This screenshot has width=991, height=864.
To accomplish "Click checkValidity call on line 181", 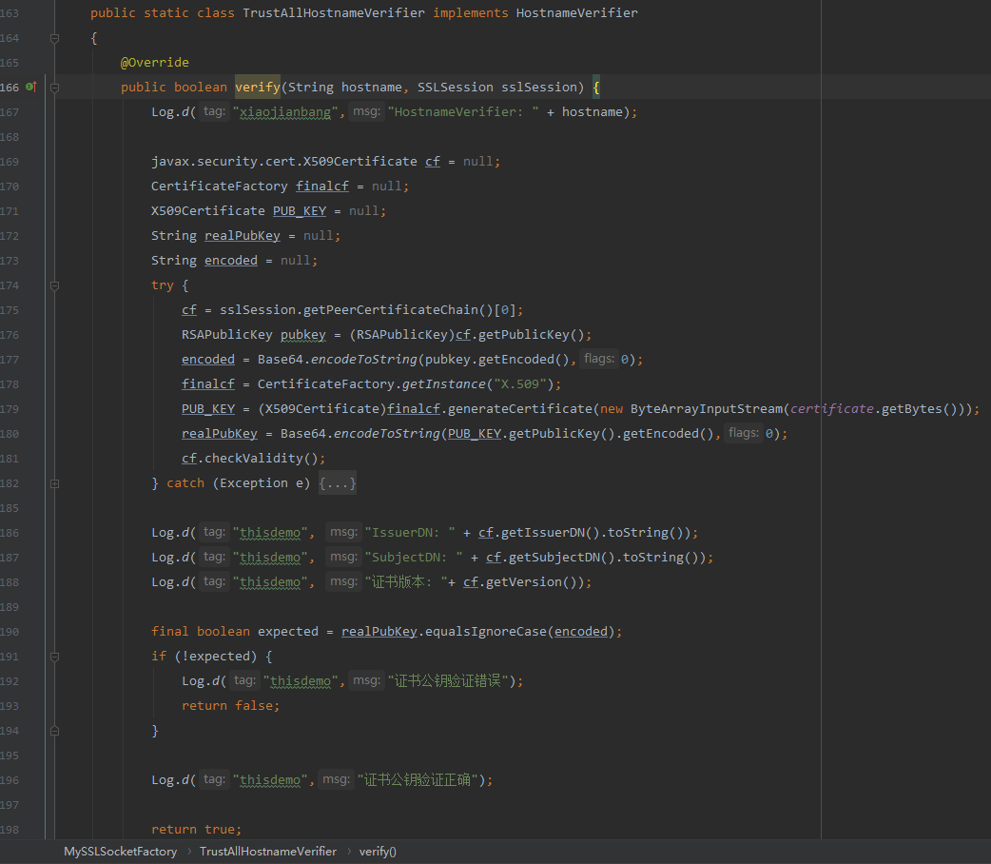I will pos(253,458).
